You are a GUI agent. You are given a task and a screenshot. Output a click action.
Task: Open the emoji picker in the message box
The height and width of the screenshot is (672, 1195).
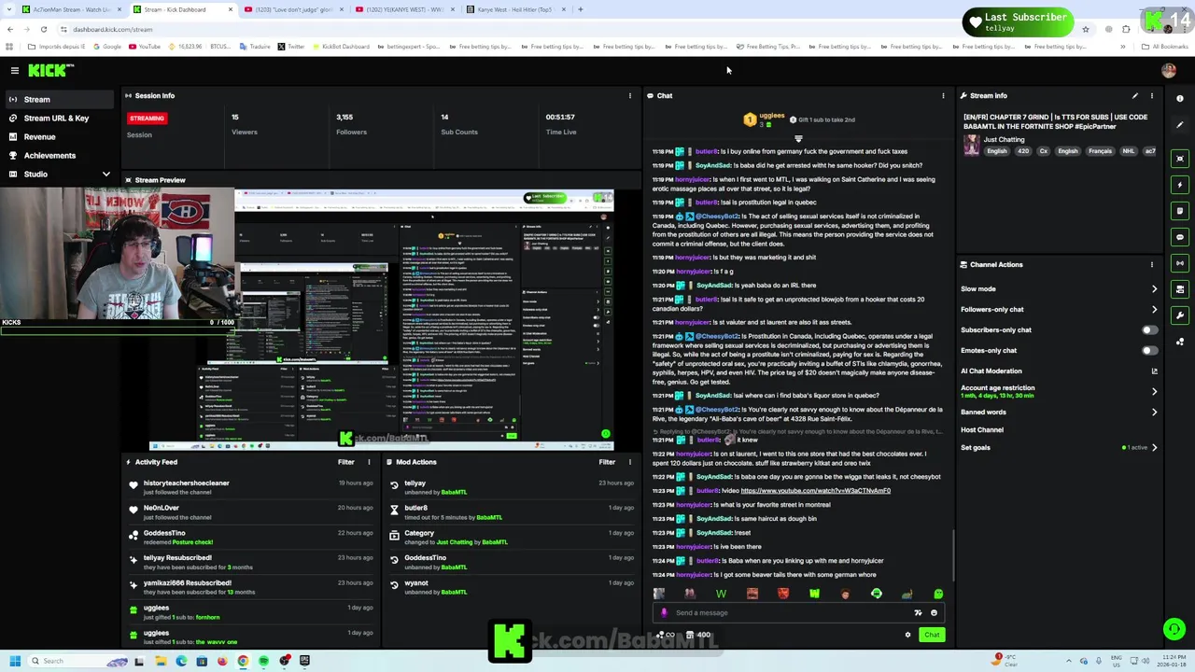[x=934, y=613]
